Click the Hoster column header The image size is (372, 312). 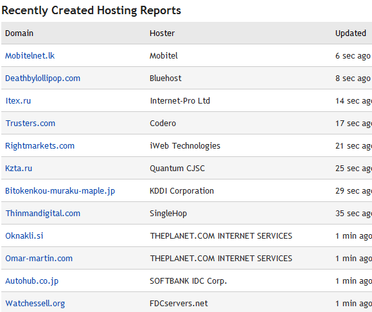[163, 33]
